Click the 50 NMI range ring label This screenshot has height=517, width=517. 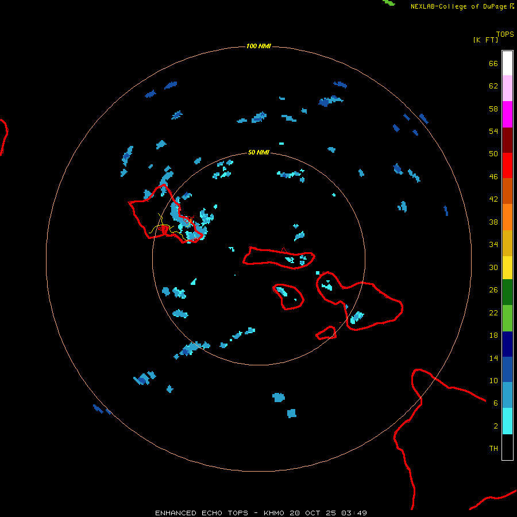pos(258,152)
